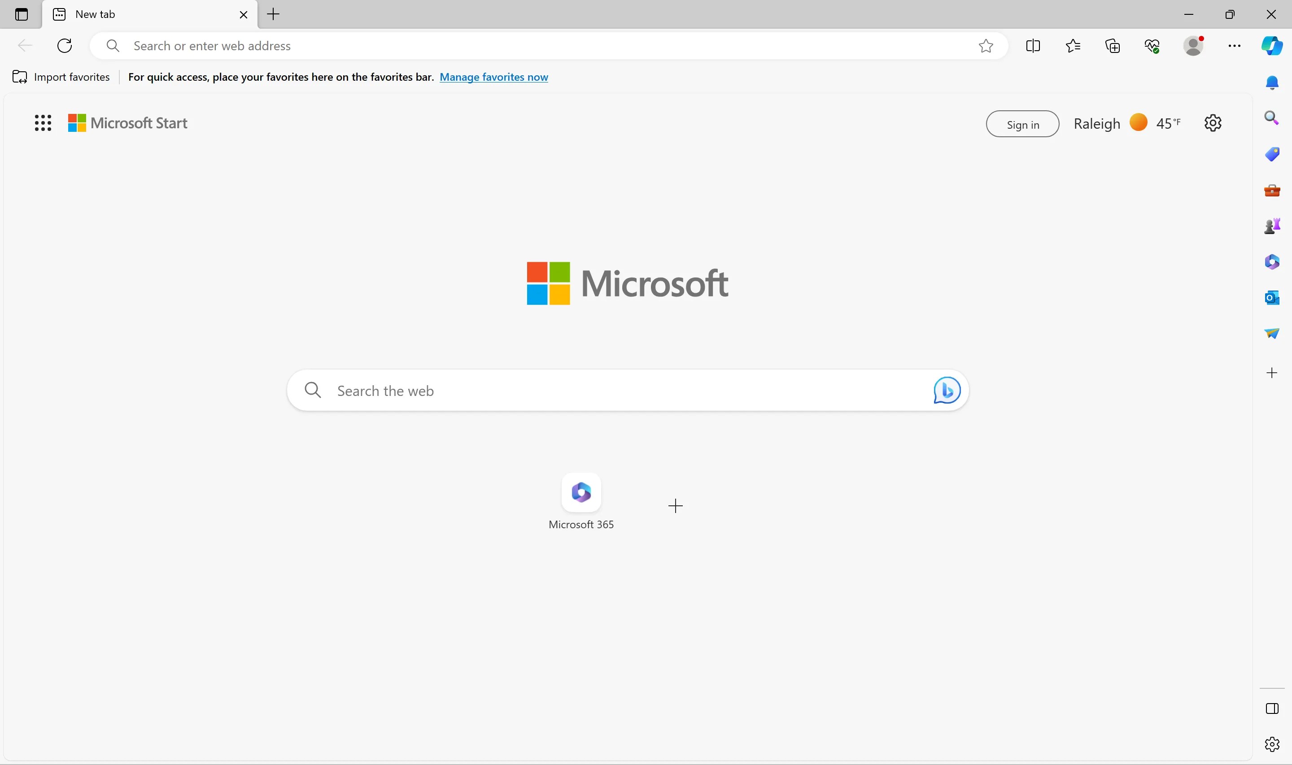Click Manage favorites now link
The image size is (1292, 765).
[x=493, y=77]
